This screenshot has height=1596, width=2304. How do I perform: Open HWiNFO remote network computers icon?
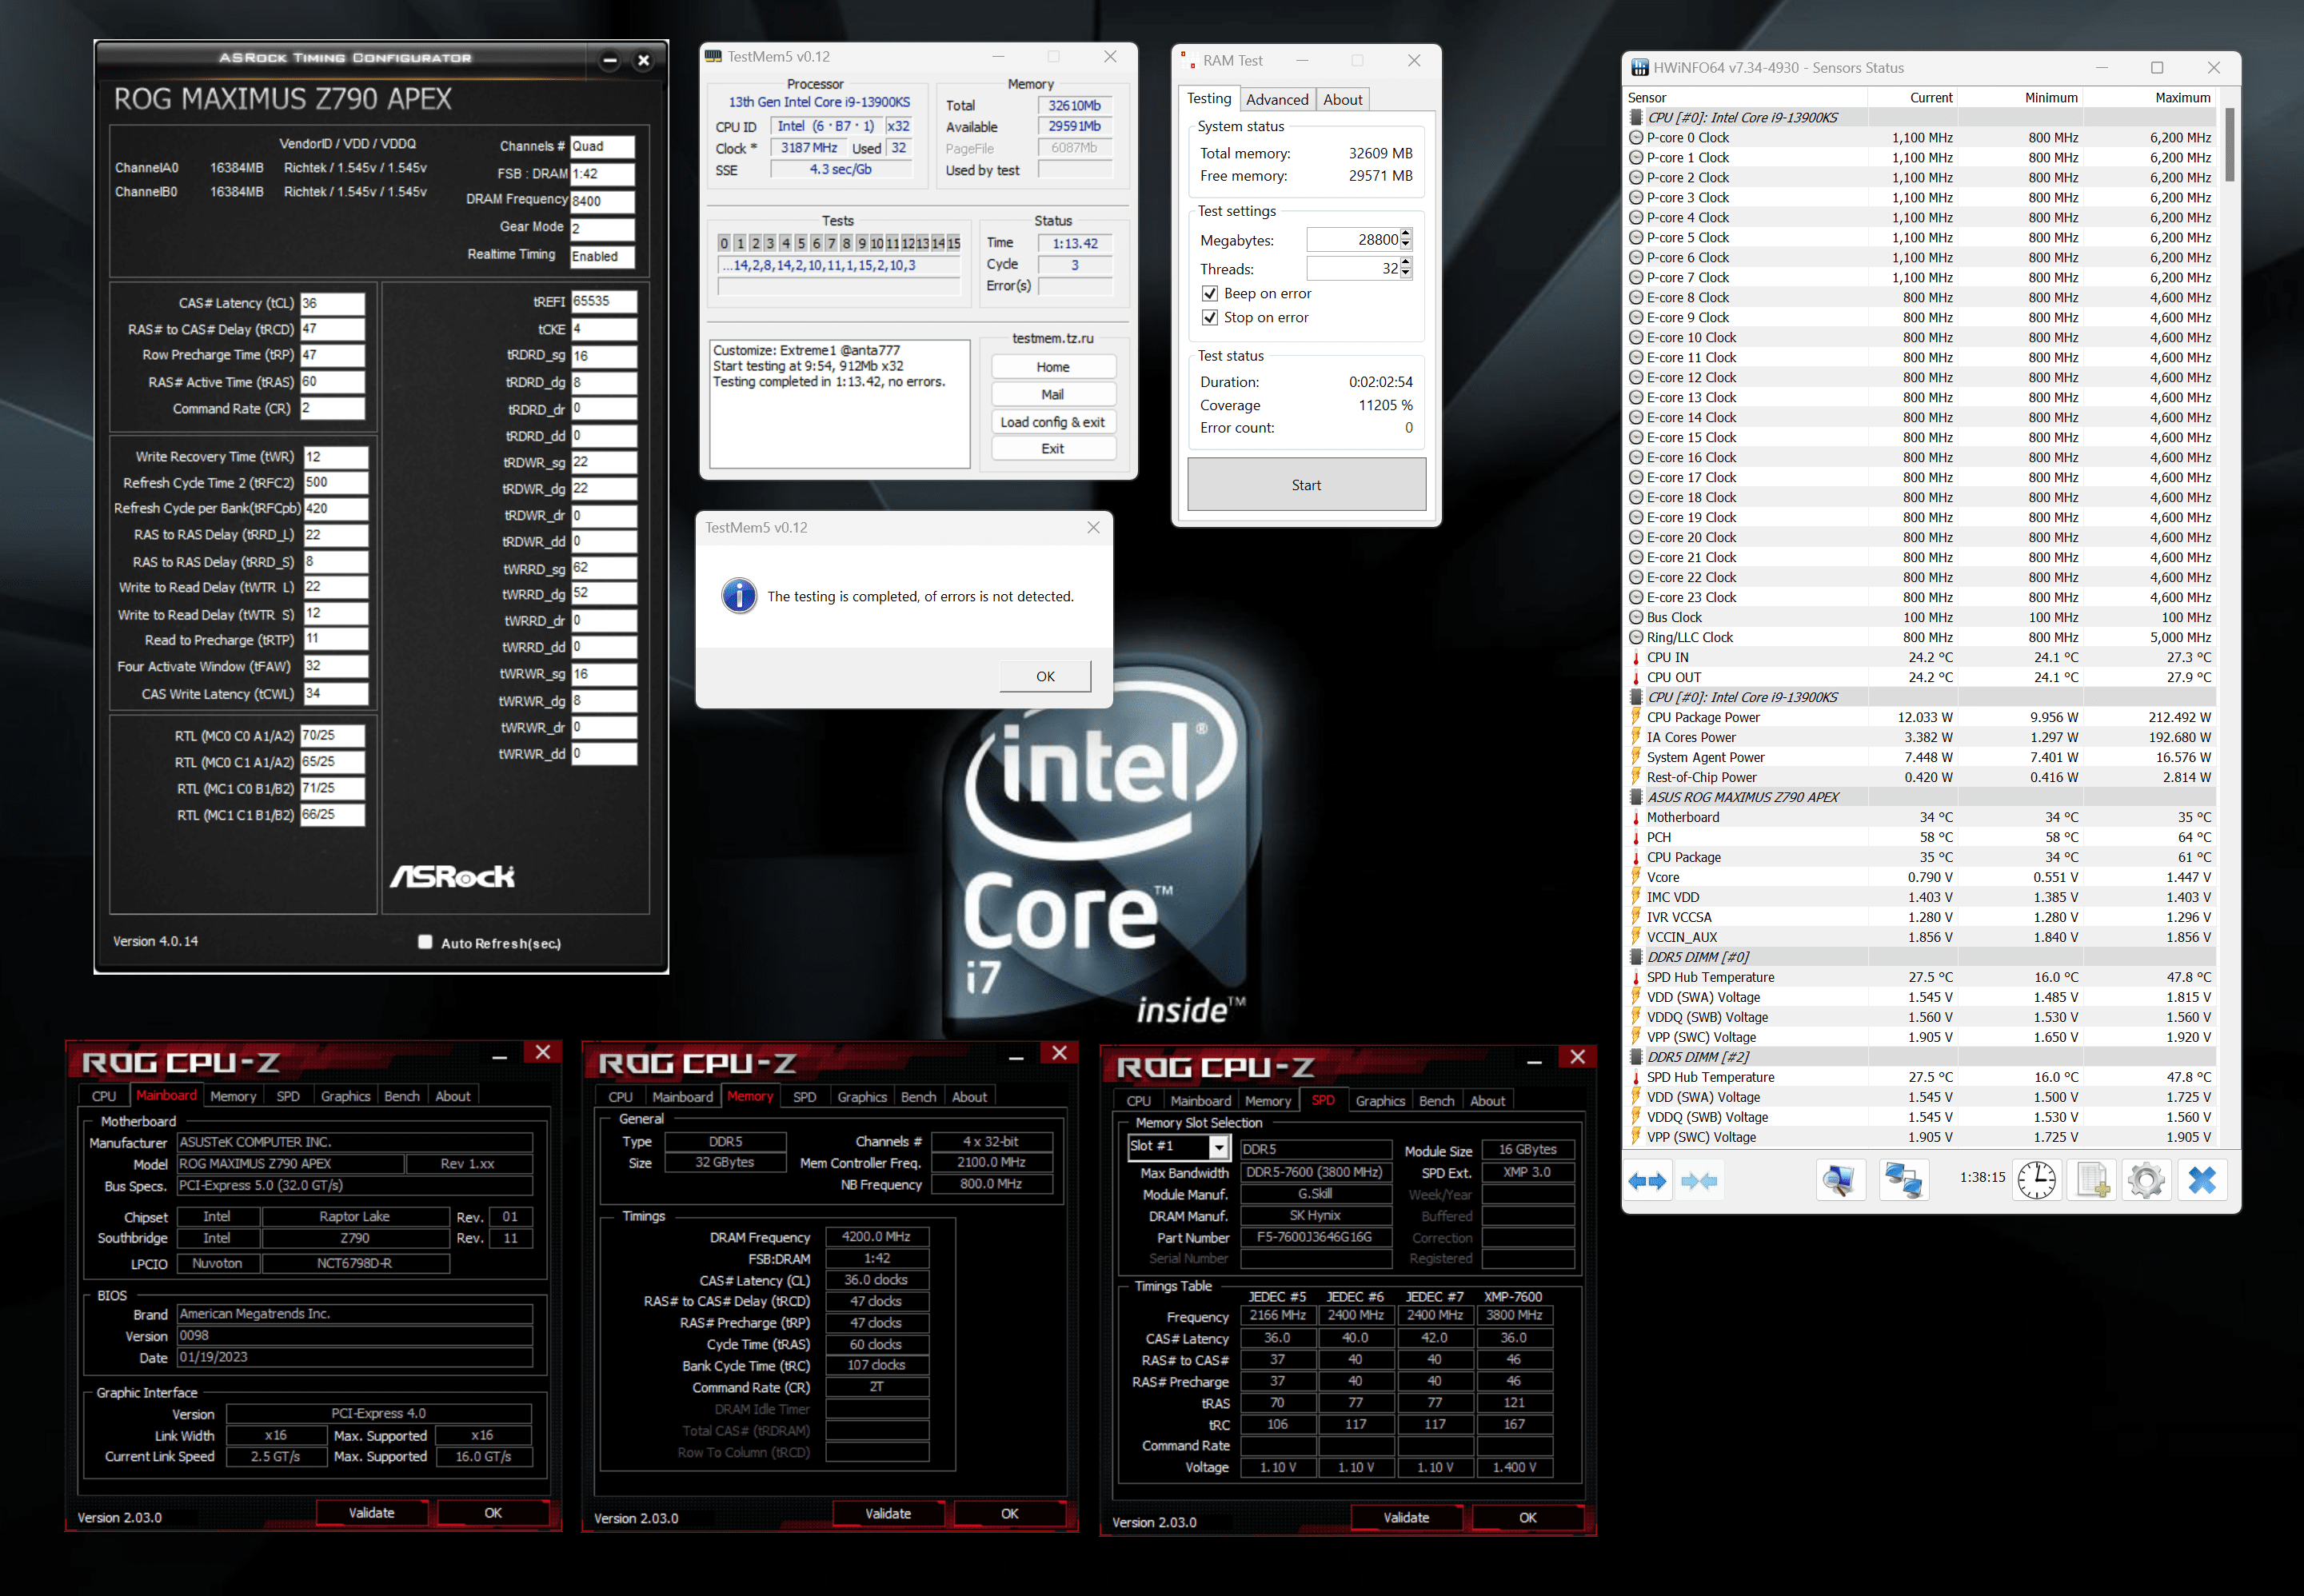[1903, 1181]
